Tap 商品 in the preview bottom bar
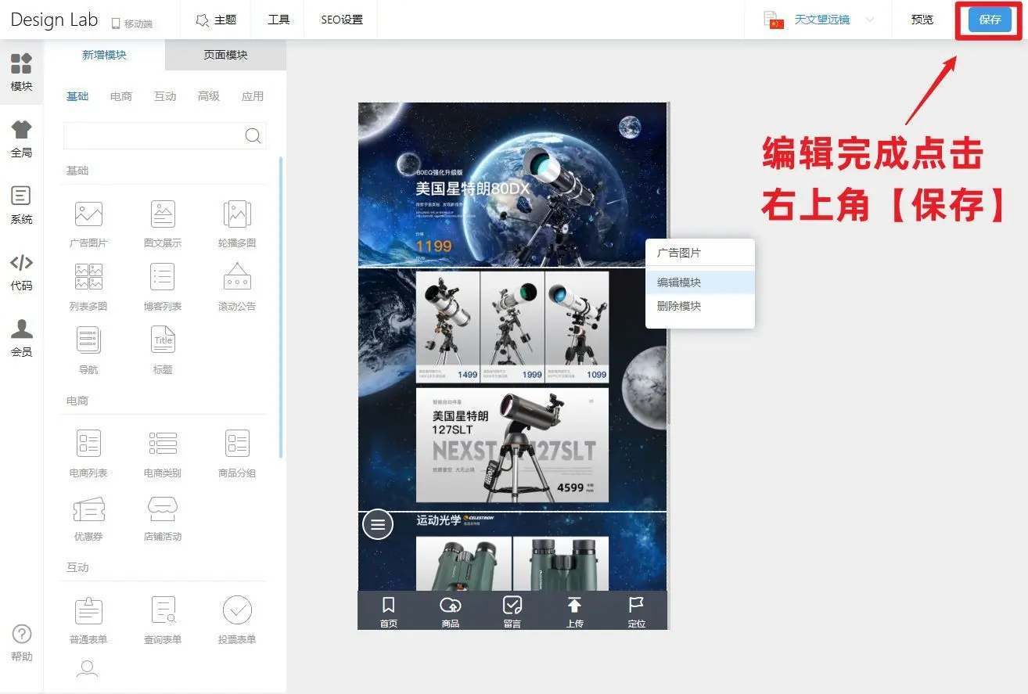The width and height of the screenshot is (1028, 694). coord(451,611)
